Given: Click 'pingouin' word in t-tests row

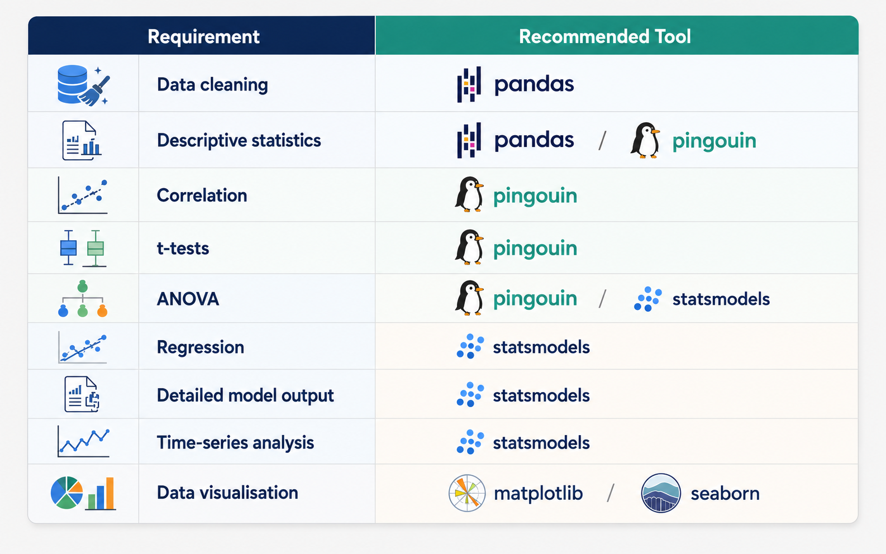Looking at the screenshot, I should (535, 249).
